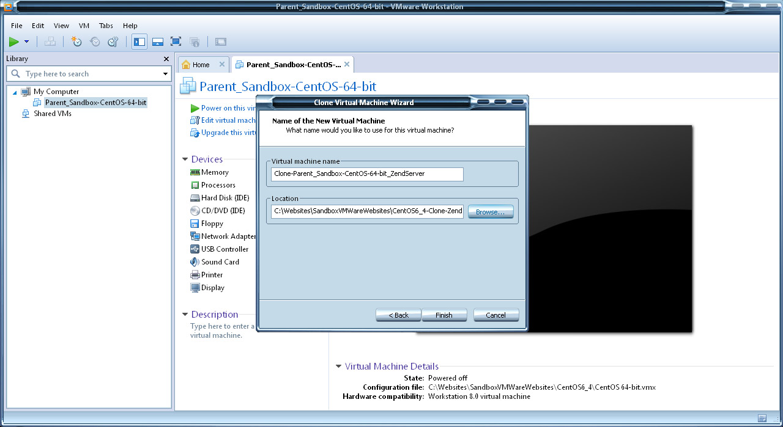The image size is (783, 427).
Task: Select Parent_Sandbox-CentOS-64-bit in Library tree
Action: coord(95,103)
